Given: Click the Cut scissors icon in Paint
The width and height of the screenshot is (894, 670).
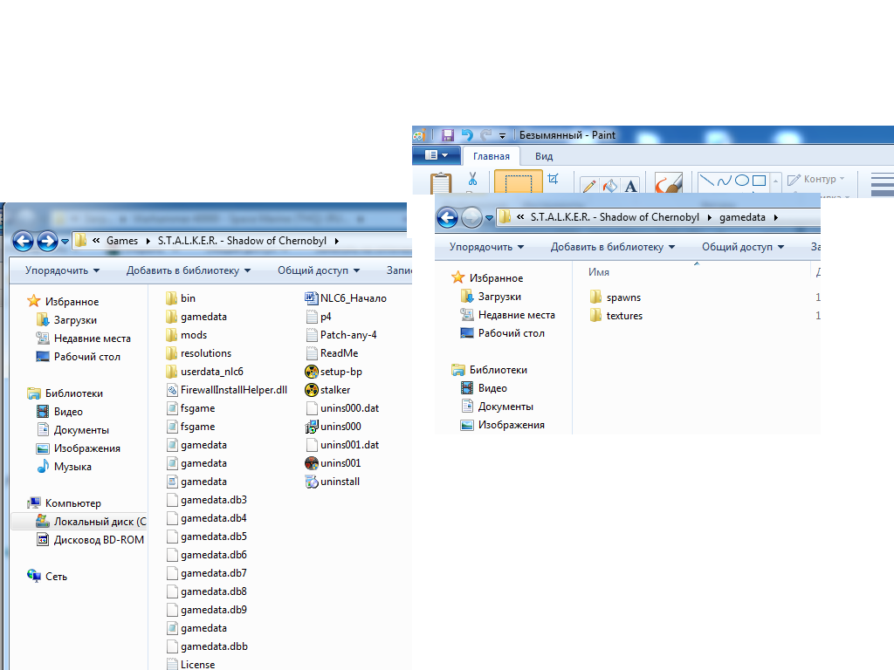Looking at the screenshot, I should [472, 179].
